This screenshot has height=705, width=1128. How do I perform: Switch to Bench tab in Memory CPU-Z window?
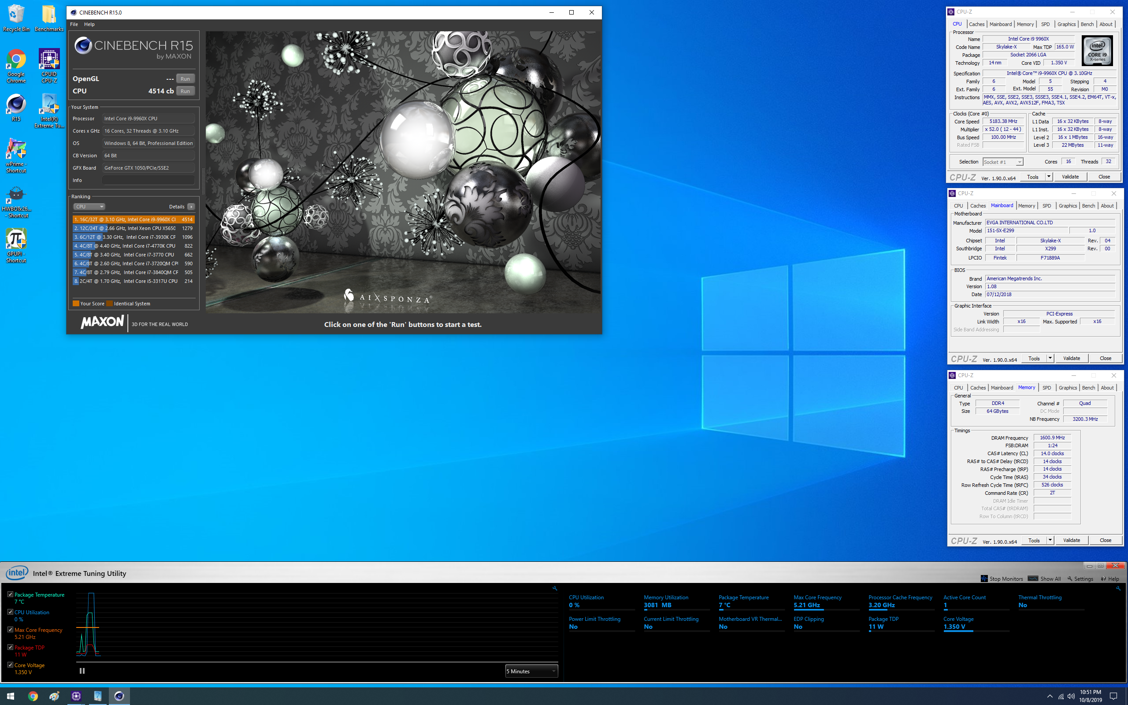pos(1088,387)
